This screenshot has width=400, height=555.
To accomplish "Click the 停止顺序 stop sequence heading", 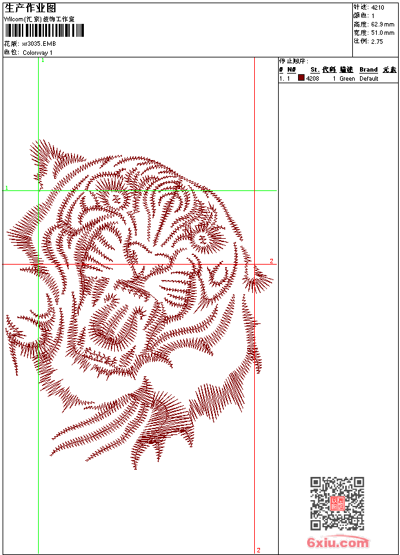I will point(294,61).
